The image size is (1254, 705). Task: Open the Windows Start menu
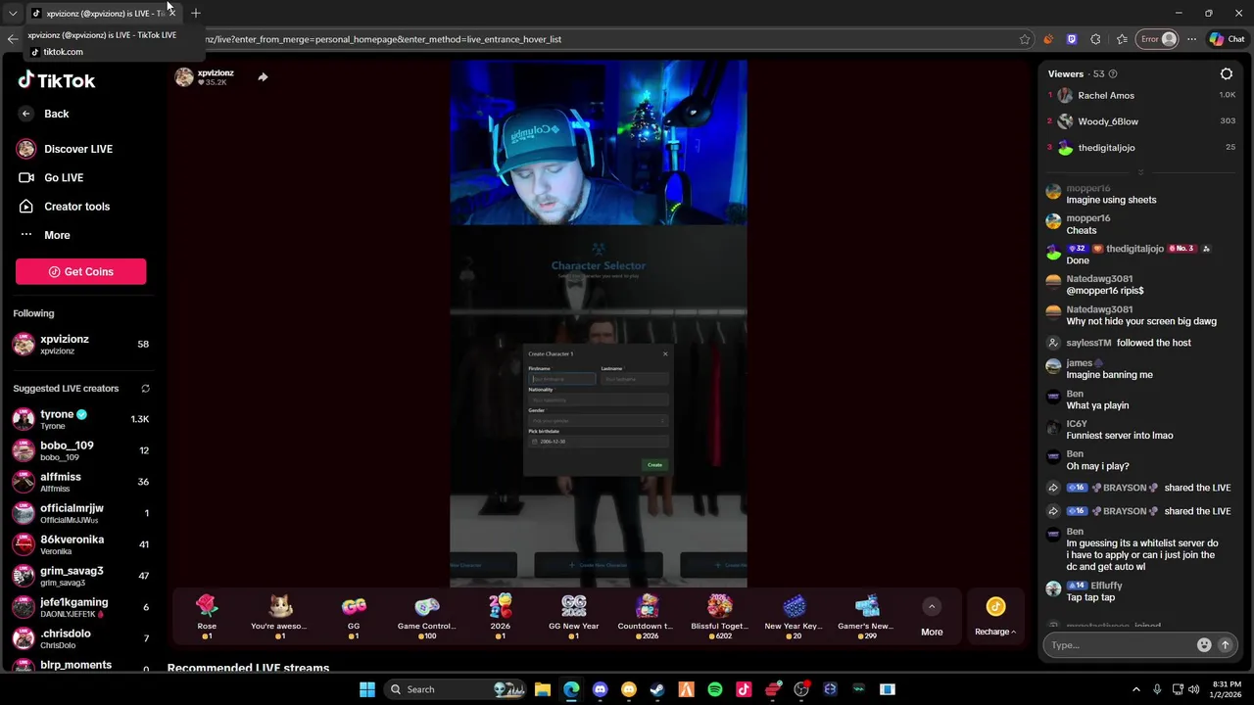click(x=366, y=689)
